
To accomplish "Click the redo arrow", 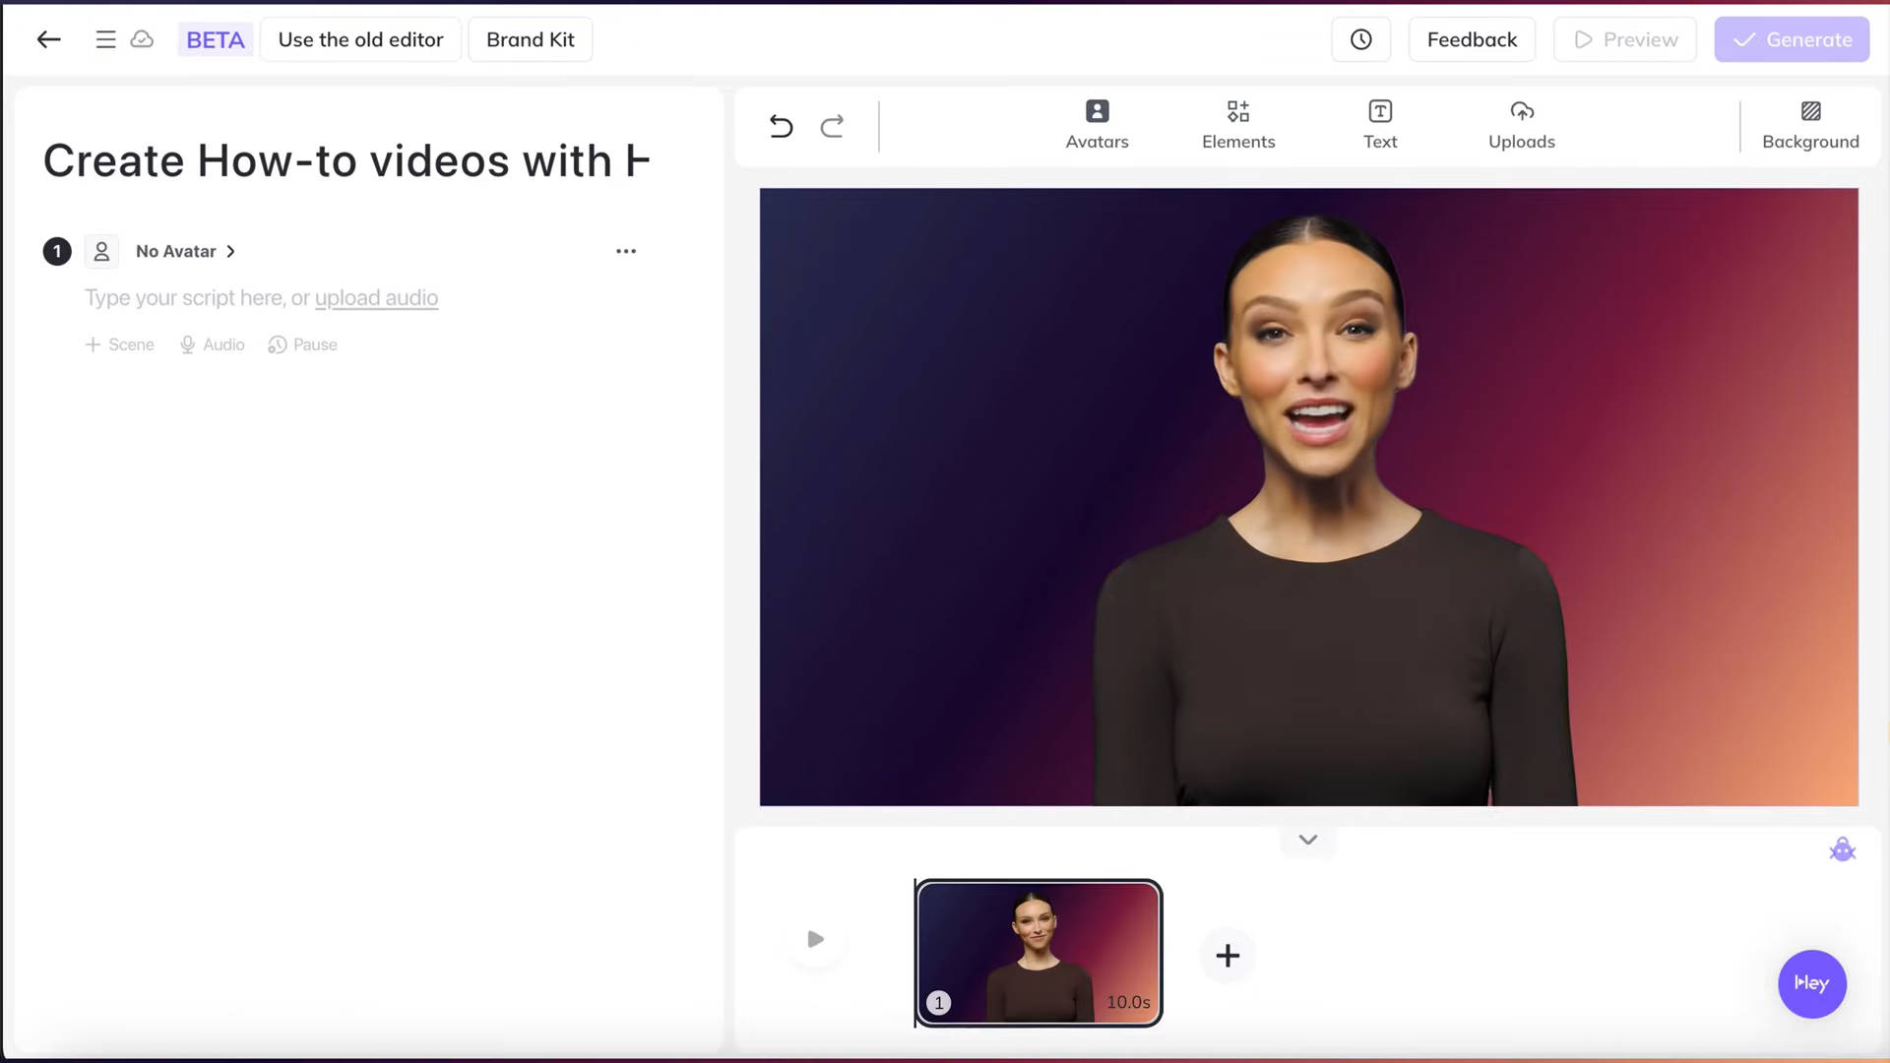I will 832,126.
